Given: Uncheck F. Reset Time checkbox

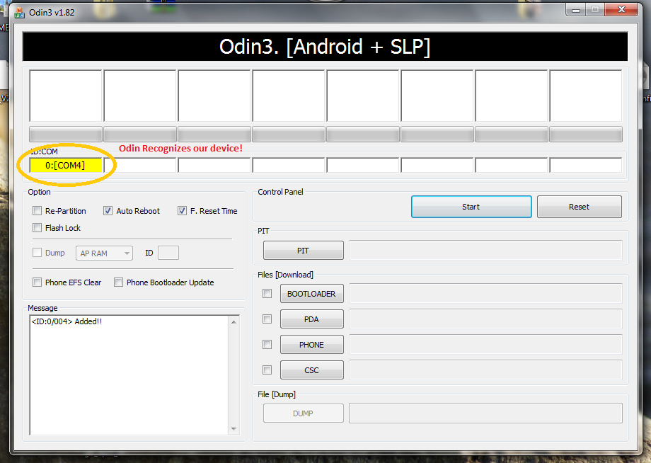Looking at the screenshot, I should 182,211.
